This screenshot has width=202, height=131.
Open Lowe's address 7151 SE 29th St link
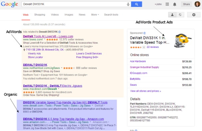click(45, 50)
